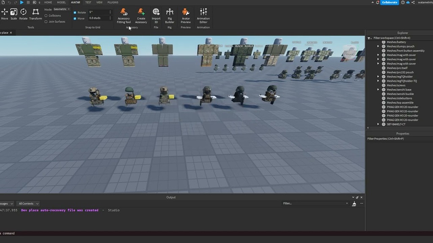Click the Collaborate button
This screenshot has width=433, height=243.
pos(389,2)
